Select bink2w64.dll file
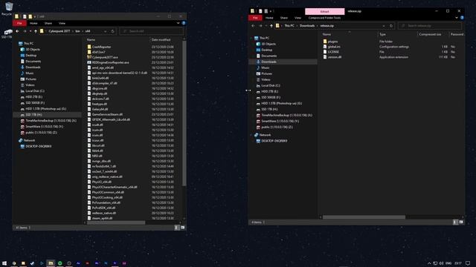 pyautogui.click(x=97, y=78)
